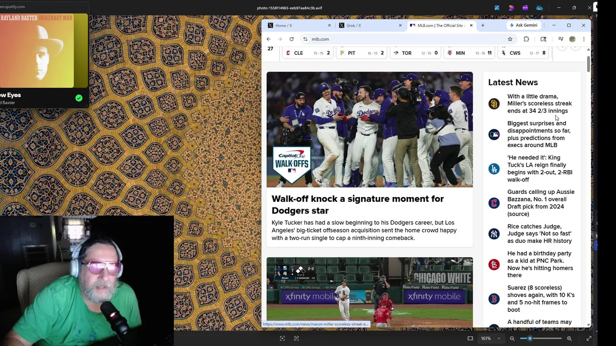Open the Clipchamp icon in photo viewer title bar

click(525, 8)
